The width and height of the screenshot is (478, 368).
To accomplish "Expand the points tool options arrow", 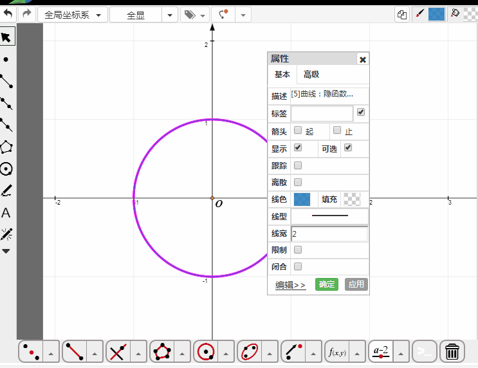I will point(51,354).
